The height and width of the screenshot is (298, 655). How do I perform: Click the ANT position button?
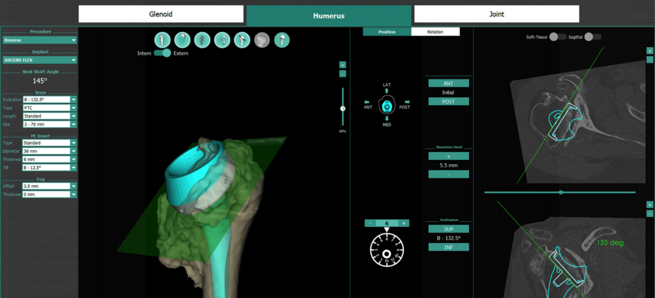pos(448,83)
